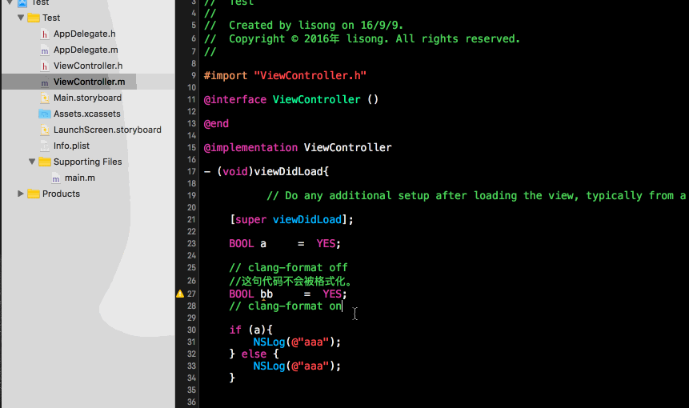
Task: Open LaunchScreen.storyboard file
Action: click(107, 130)
